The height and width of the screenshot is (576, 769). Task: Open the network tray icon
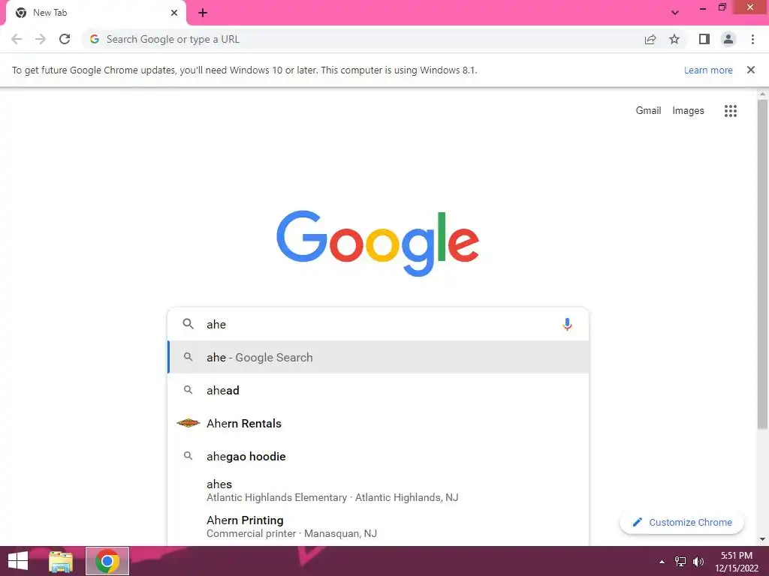click(x=680, y=562)
